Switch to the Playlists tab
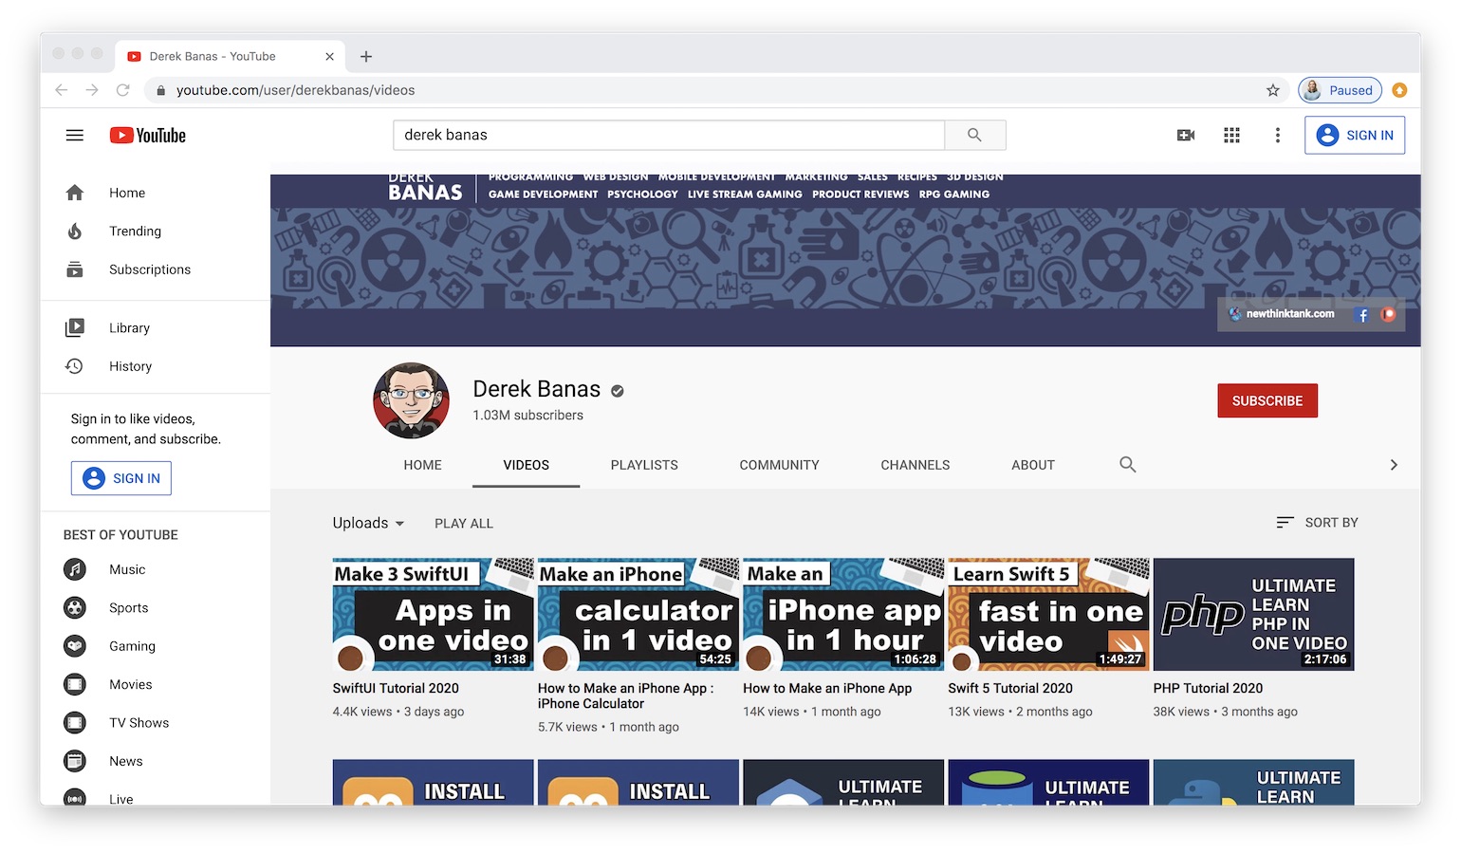1461x853 pixels. (644, 465)
